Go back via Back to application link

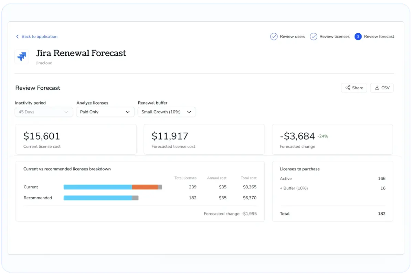click(x=37, y=36)
